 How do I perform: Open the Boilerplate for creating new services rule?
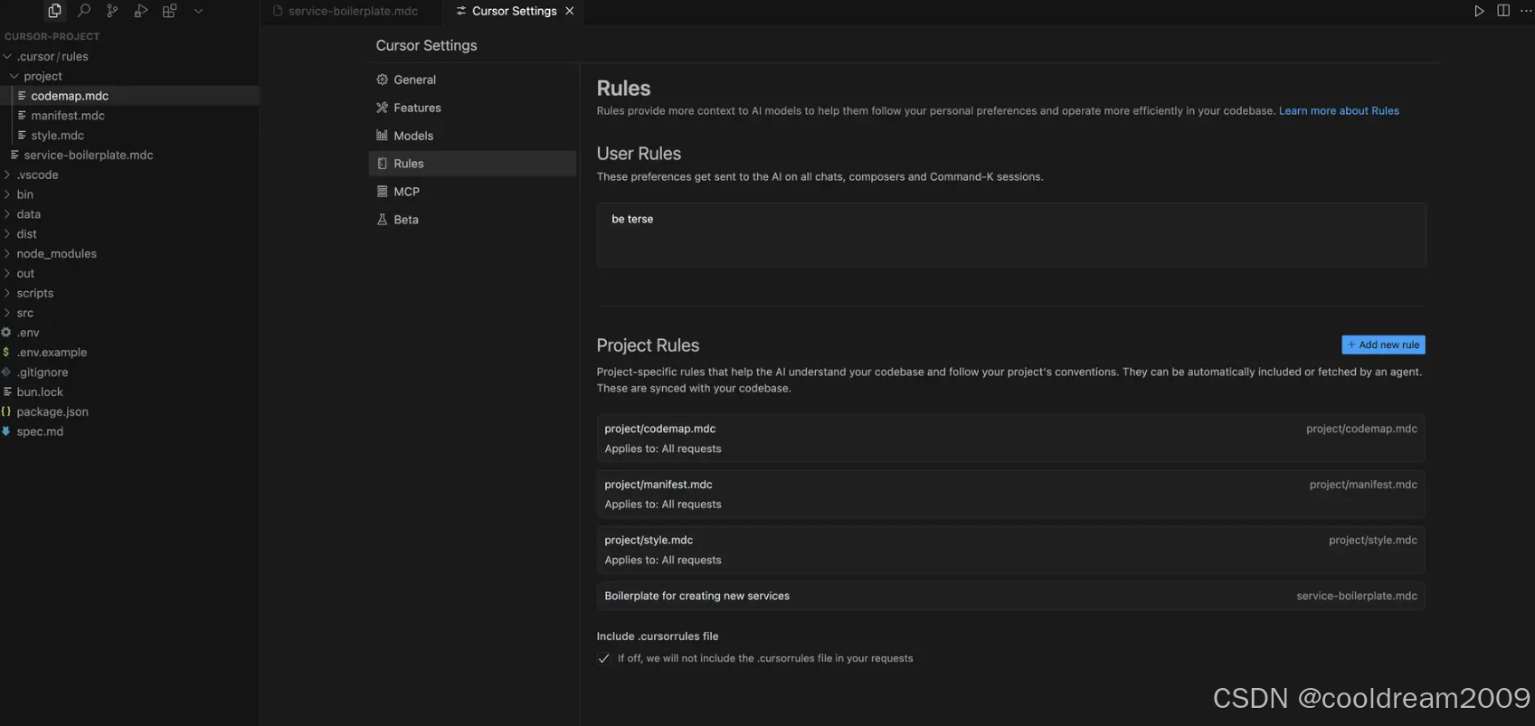pos(1010,596)
